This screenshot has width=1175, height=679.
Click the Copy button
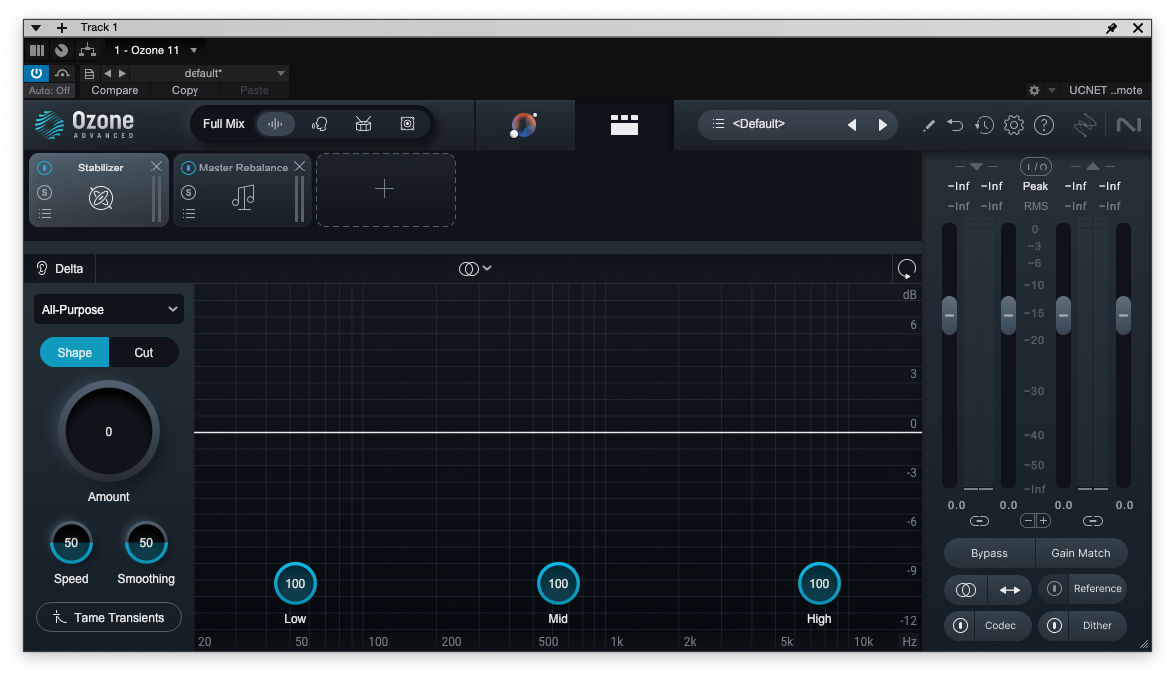185,90
